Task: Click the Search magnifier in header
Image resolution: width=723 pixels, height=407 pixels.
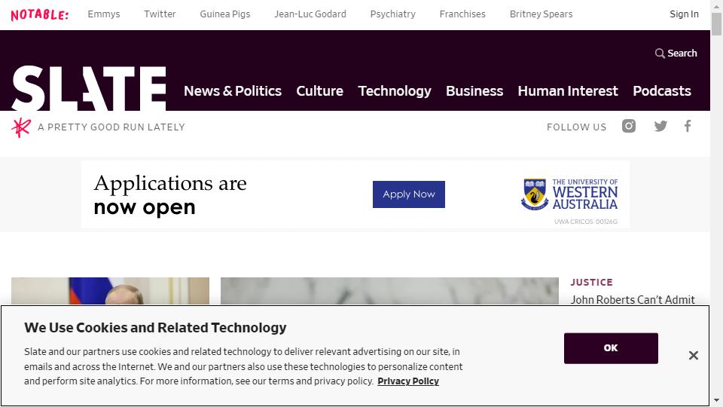Action: point(660,54)
